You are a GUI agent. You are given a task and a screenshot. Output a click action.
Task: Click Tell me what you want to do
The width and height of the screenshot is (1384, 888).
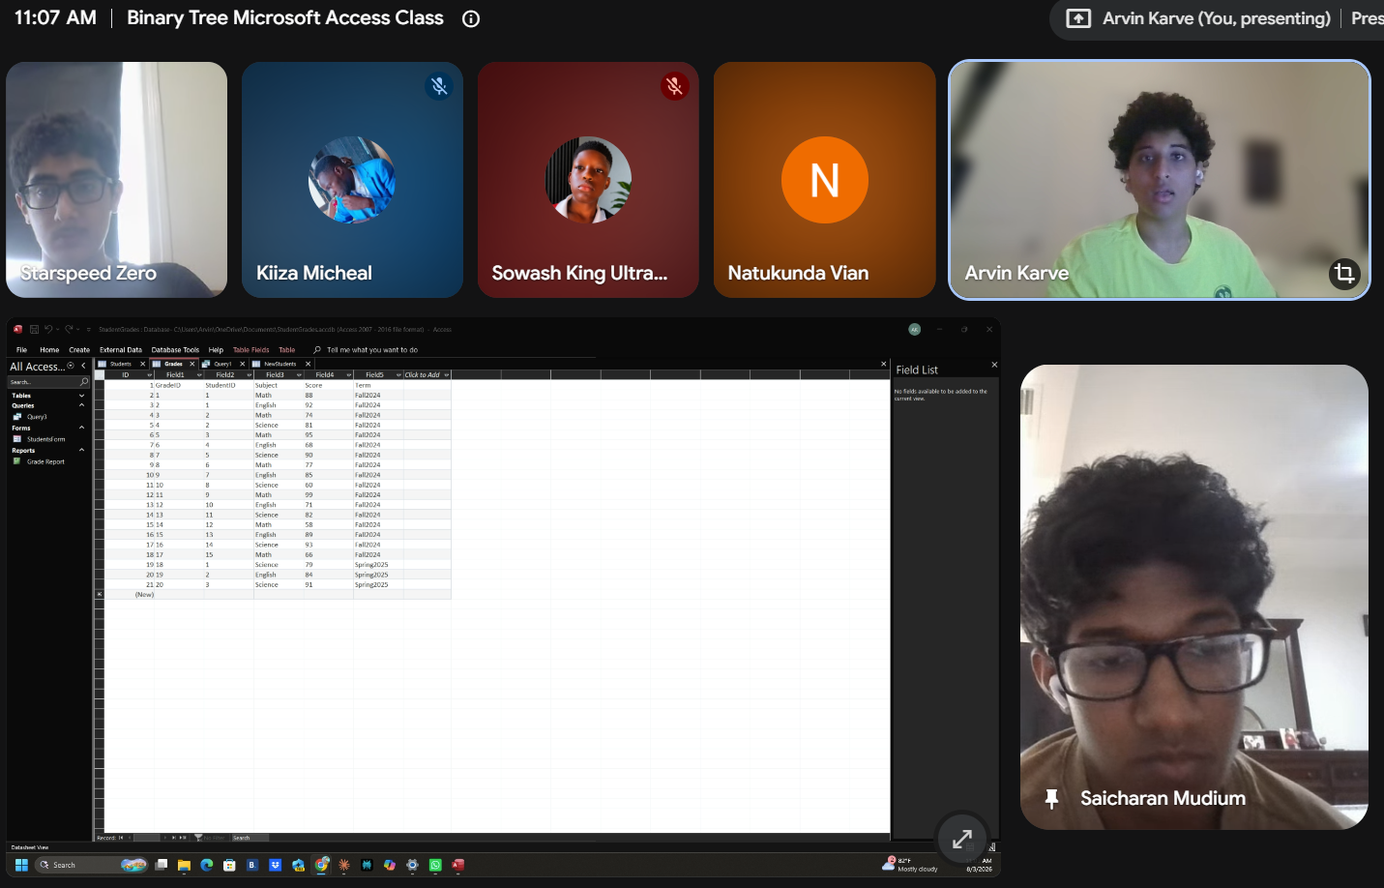click(372, 350)
